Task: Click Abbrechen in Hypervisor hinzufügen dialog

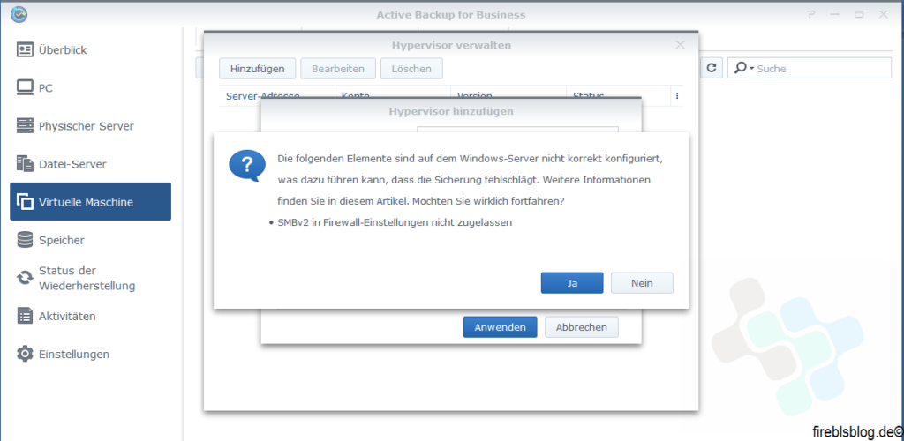Action: point(581,327)
